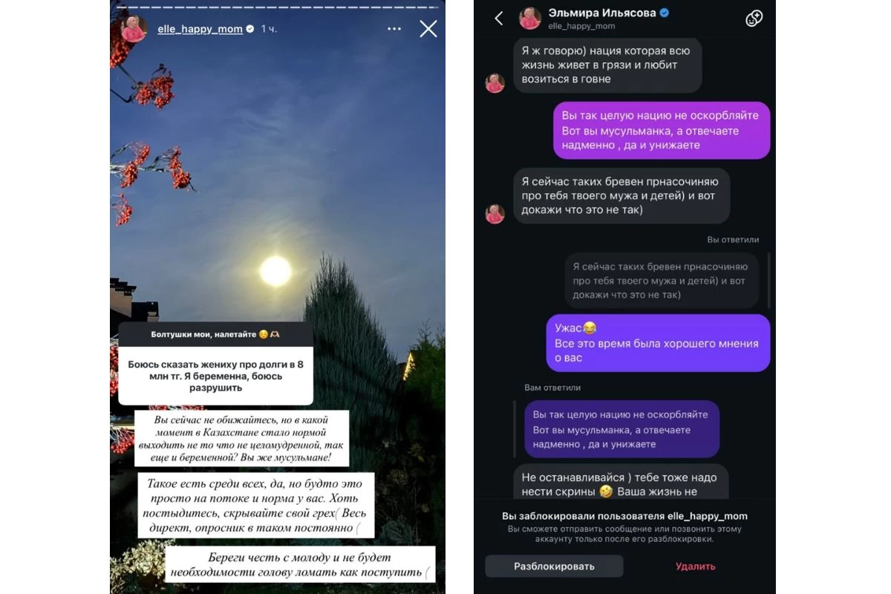Click the Разблокировать button
Image resolution: width=891 pixels, height=594 pixels.
coord(554,566)
